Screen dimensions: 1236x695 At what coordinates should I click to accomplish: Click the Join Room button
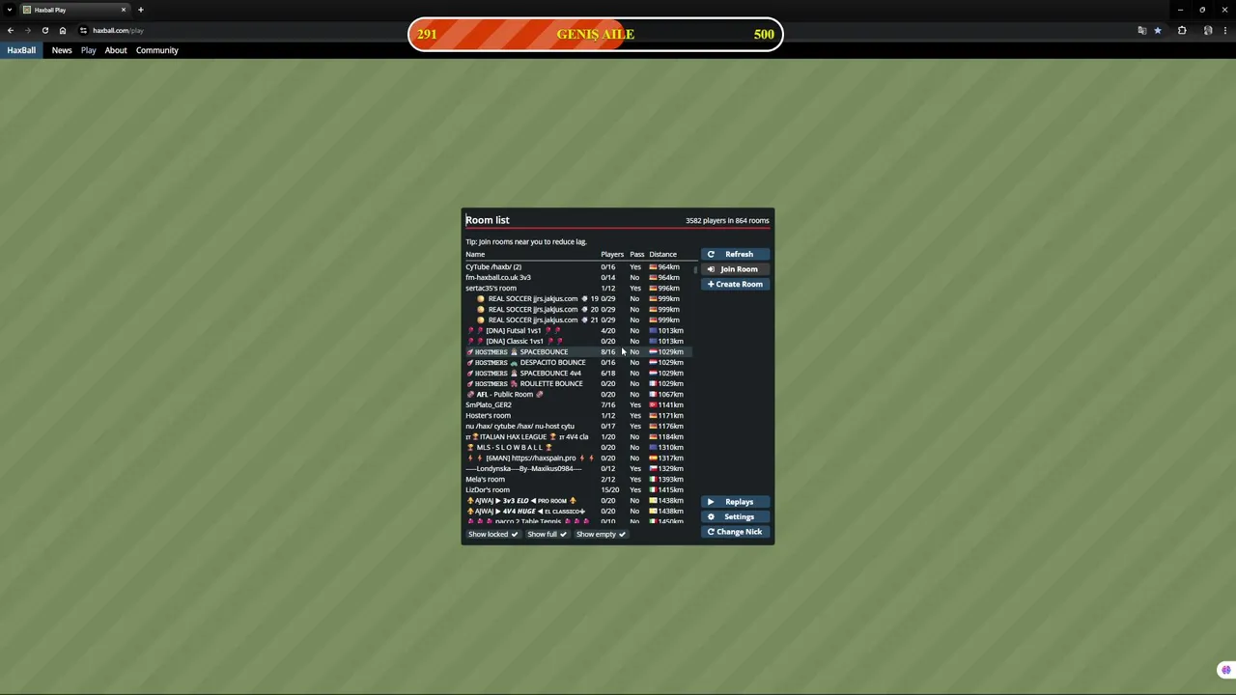(736, 269)
